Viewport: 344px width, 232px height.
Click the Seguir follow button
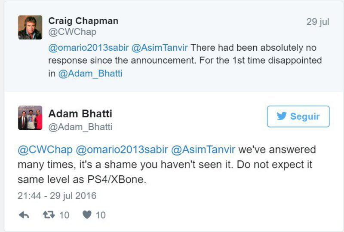click(x=298, y=116)
